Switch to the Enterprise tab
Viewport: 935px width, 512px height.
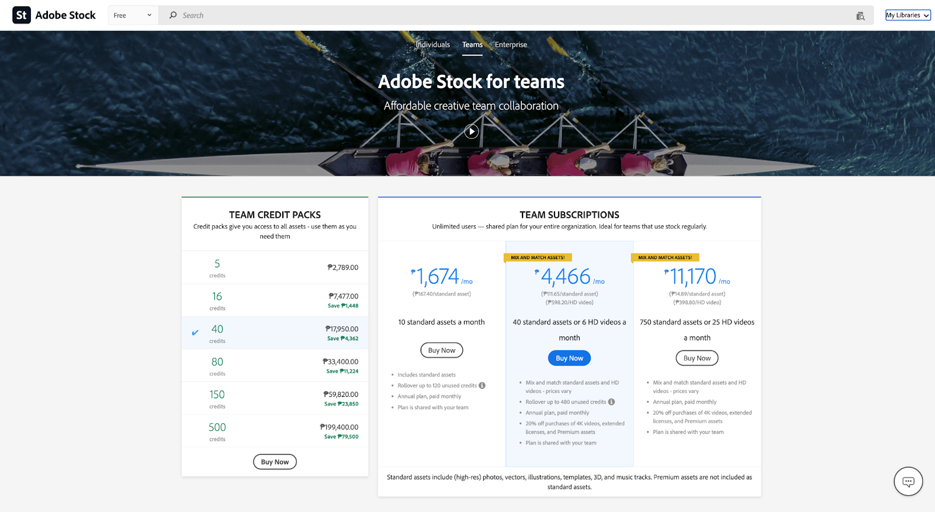click(x=511, y=44)
